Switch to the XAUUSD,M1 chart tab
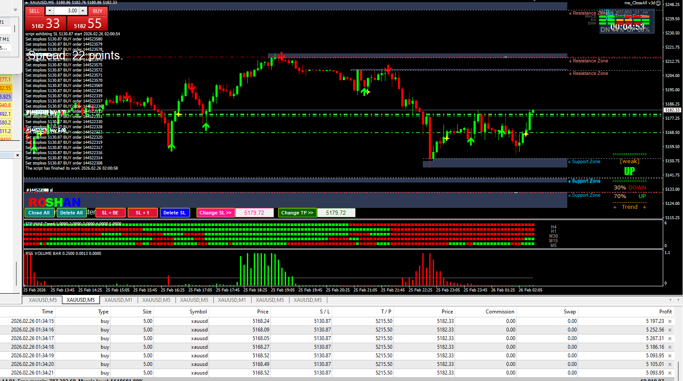Image resolution: width=683 pixels, height=381 pixels. point(118,300)
